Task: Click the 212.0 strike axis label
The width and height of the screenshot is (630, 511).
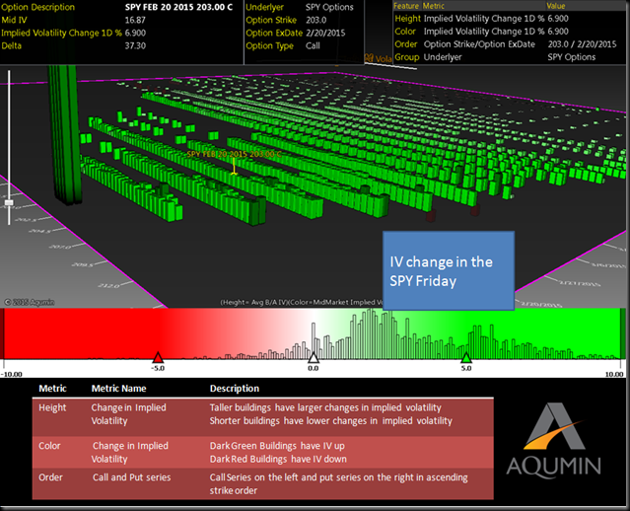Action: (108, 285)
